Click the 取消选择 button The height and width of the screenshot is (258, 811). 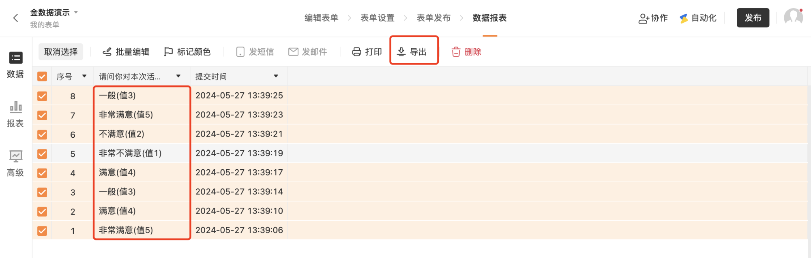click(x=61, y=52)
